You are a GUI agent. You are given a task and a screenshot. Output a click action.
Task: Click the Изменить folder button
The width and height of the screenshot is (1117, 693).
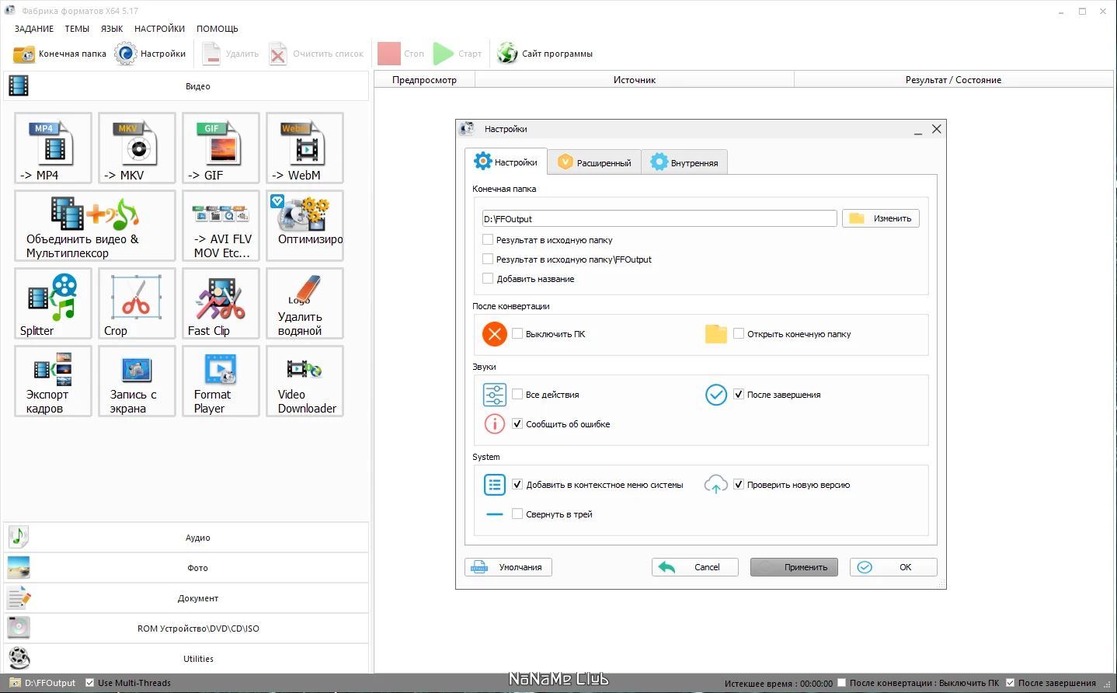[x=881, y=218]
